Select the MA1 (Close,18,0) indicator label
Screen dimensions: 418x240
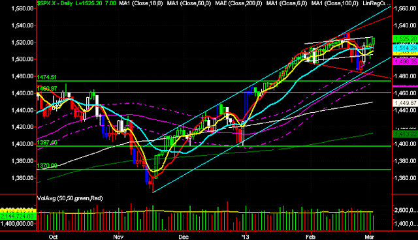point(141,3)
